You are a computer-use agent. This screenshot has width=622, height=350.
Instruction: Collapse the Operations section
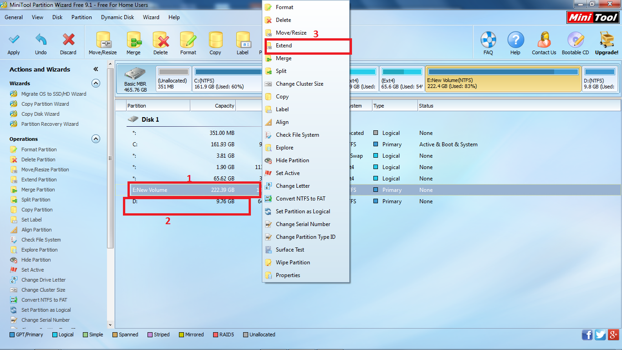(x=96, y=139)
